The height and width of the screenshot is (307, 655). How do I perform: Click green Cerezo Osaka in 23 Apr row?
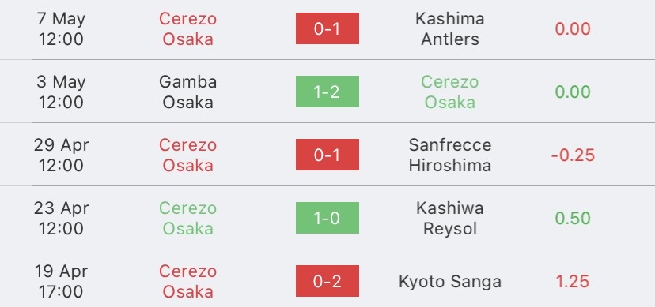(x=187, y=218)
